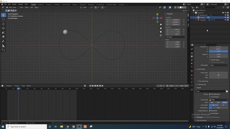Toggle the File Extensions checkbox

point(210,94)
